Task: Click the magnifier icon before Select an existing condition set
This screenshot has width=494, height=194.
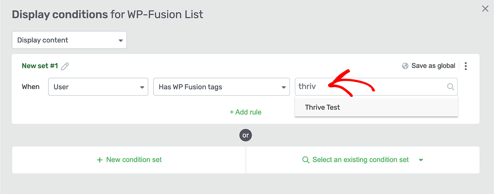Action: pos(305,160)
